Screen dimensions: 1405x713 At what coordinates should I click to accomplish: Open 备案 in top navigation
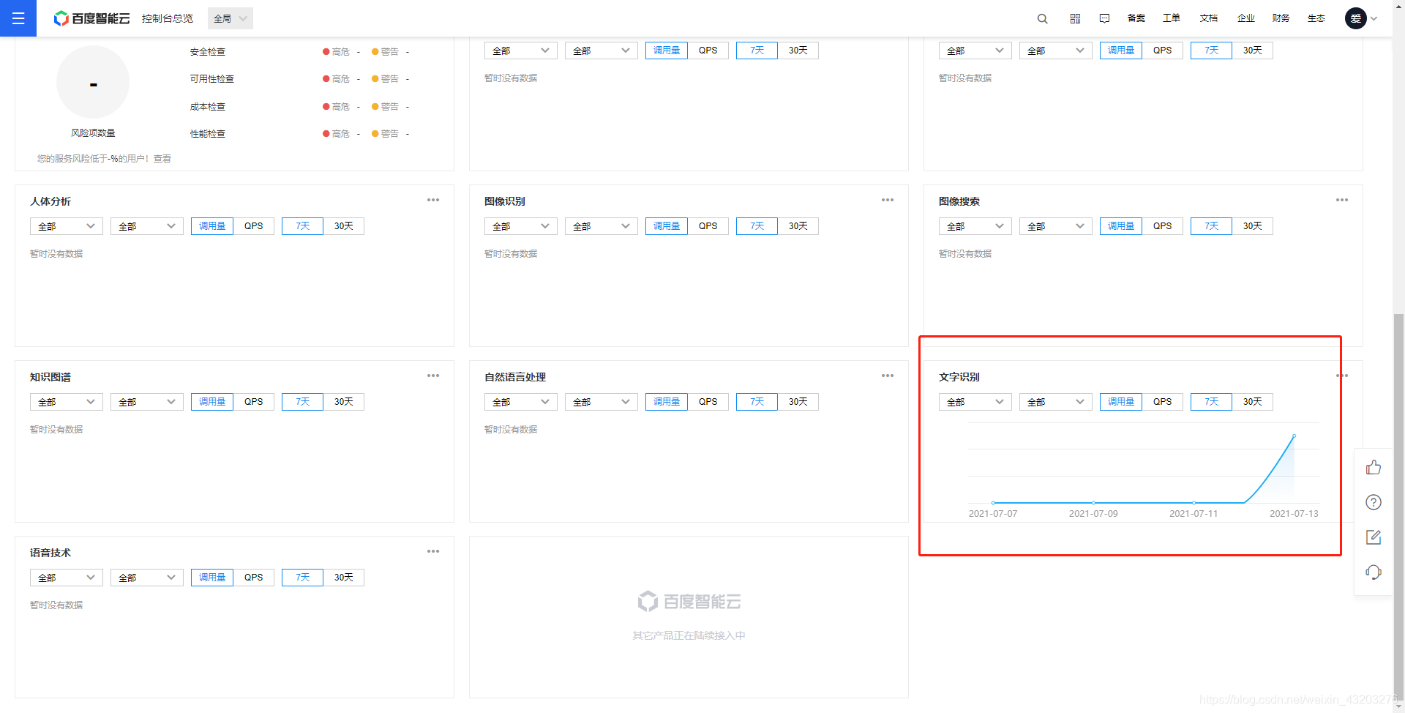1136,18
